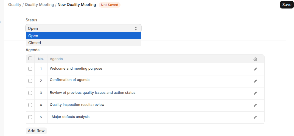Open edit for Review of previous quality issues

255,93
